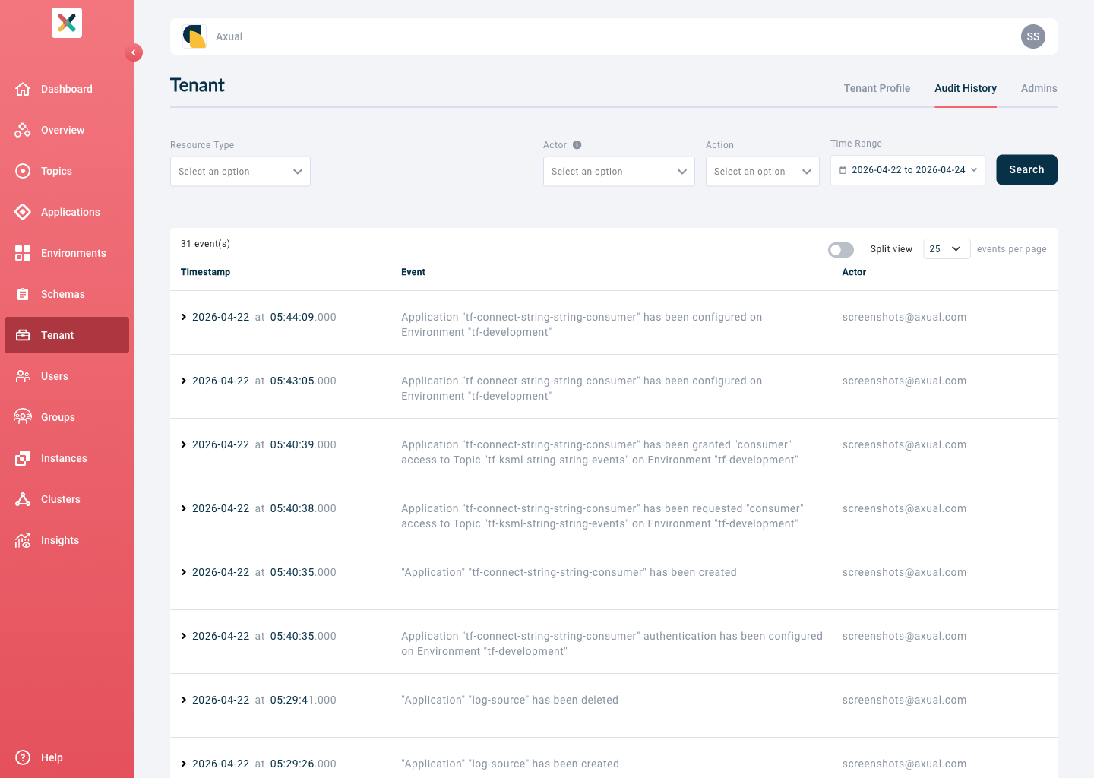Click the Timestamp column header
The image size is (1094, 778).
click(x=205, y=272)
